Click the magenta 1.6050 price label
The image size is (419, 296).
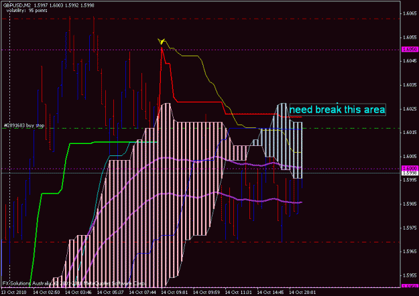pyautogui.click(x=410, y=50)
